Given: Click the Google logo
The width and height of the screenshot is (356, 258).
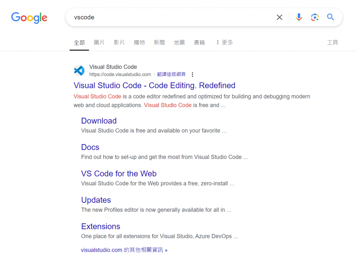Looking at the screenshot, I should pyautogui.click(x=29, y=18).
